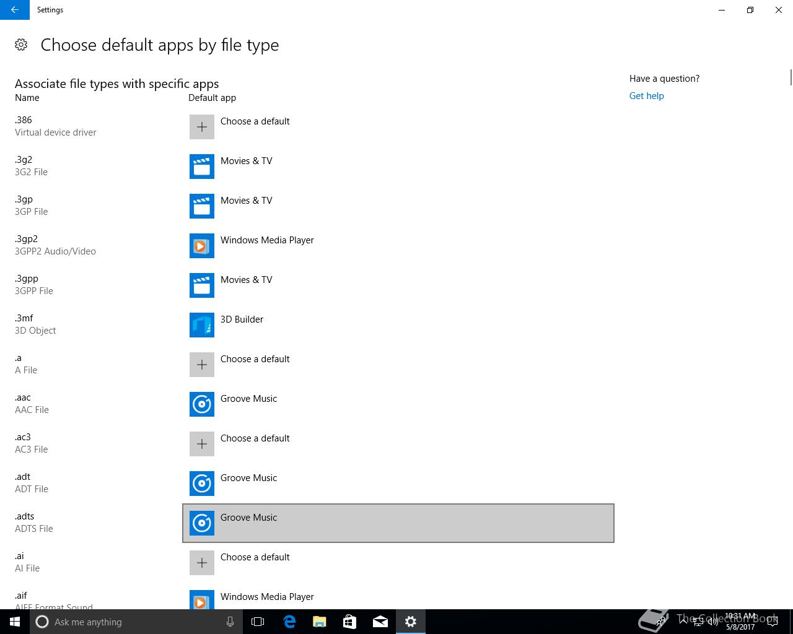The image size is (793, 634).
Task: Select the .3gpp extension label
Action: click(26, 279)
